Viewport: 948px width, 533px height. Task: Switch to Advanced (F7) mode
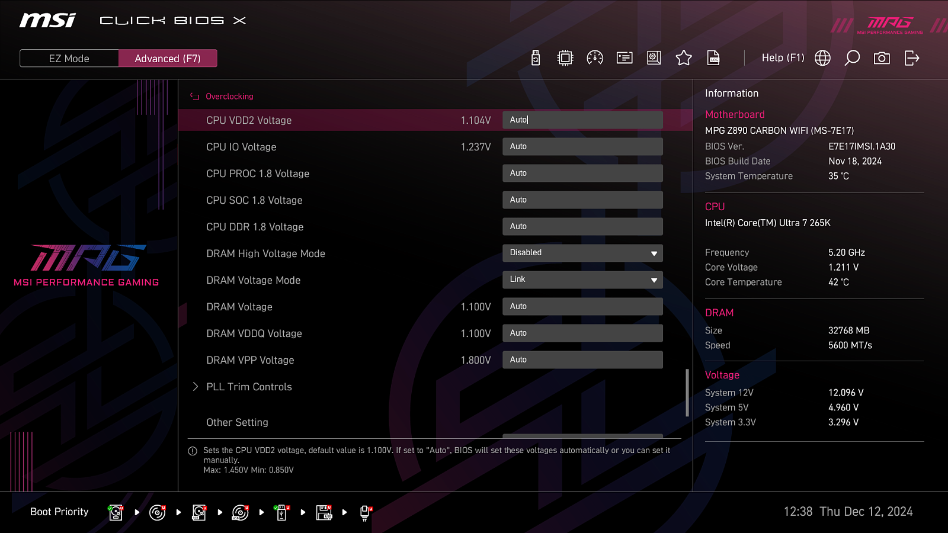[x=168, y=59]
